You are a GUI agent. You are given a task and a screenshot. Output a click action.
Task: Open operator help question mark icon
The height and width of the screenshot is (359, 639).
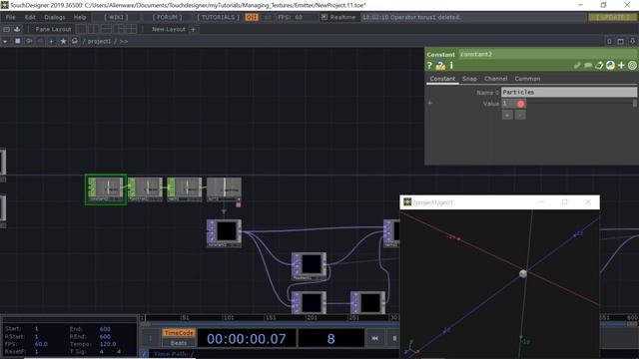click(429, 65)
